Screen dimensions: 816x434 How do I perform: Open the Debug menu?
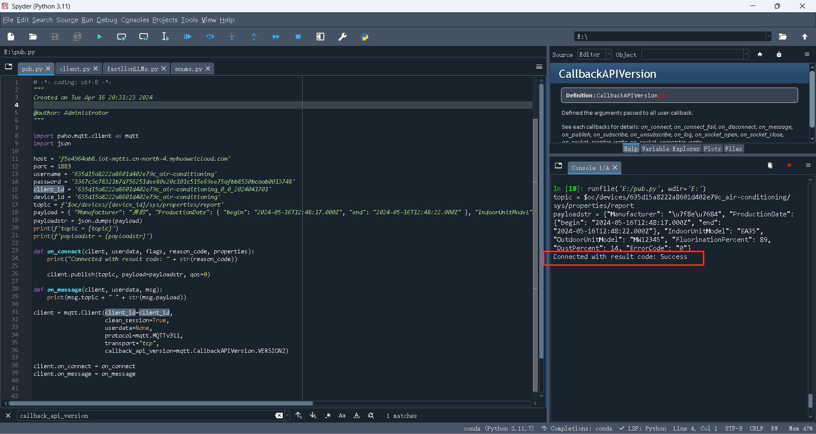107,20
